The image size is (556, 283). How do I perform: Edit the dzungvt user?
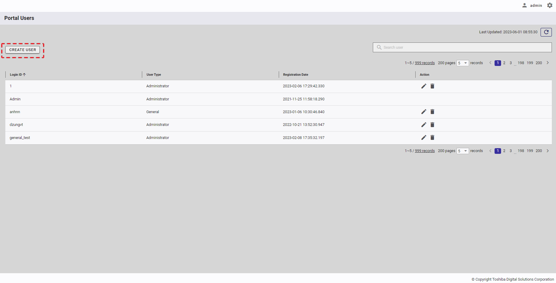424,125
